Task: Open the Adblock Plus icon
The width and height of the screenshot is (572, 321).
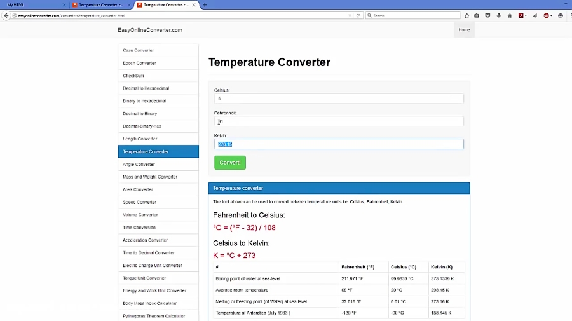Action: click(x=546, y=16)
